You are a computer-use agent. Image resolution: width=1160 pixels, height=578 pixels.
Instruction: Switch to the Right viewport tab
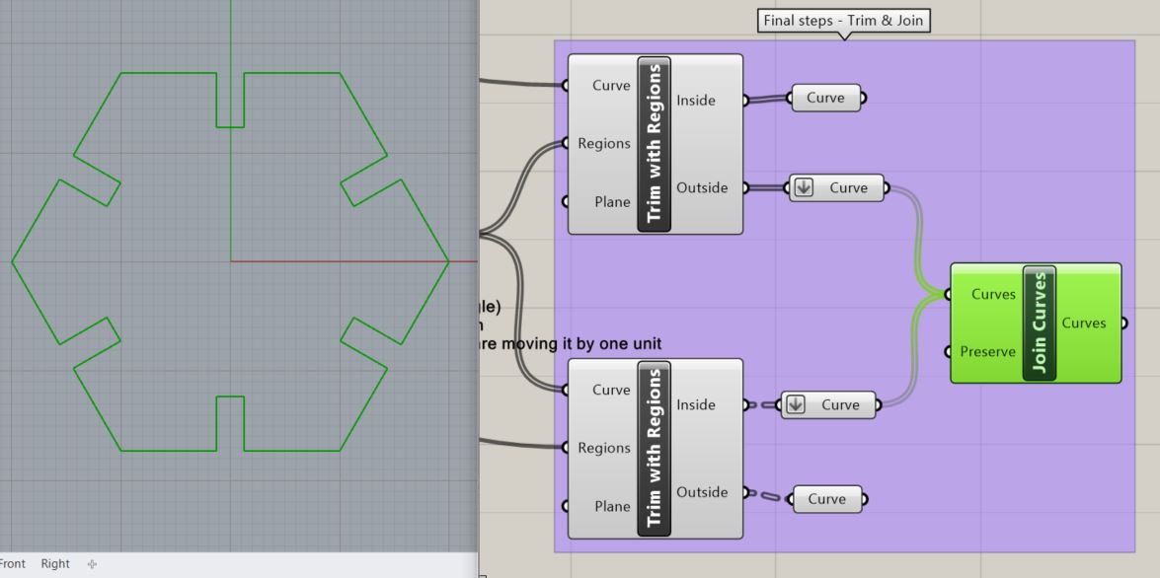click(x=55, y=564)
